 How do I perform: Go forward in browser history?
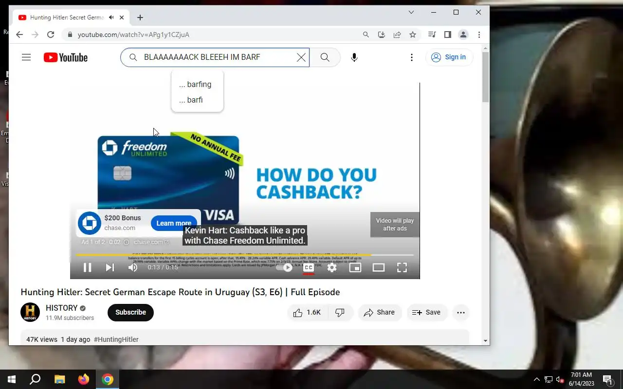click(35, 35)
